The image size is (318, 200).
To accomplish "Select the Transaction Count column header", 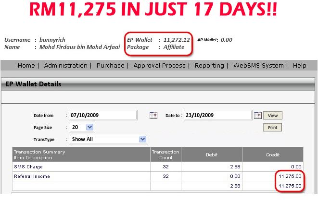I will click(165, 155).
